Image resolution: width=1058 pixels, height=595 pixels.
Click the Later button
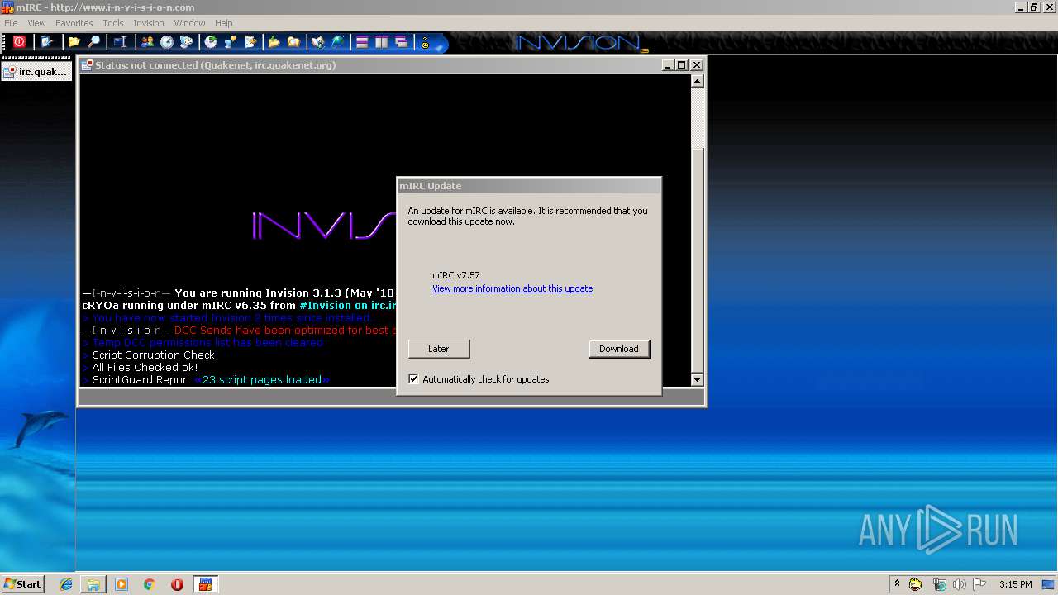439,349
